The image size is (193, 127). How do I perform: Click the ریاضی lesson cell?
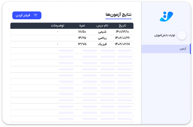click(x=102, y=38)
